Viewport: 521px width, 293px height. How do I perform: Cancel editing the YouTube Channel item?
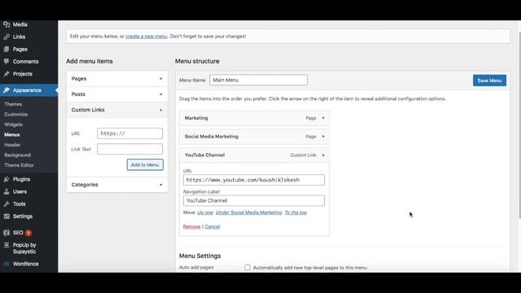(212, 227)
